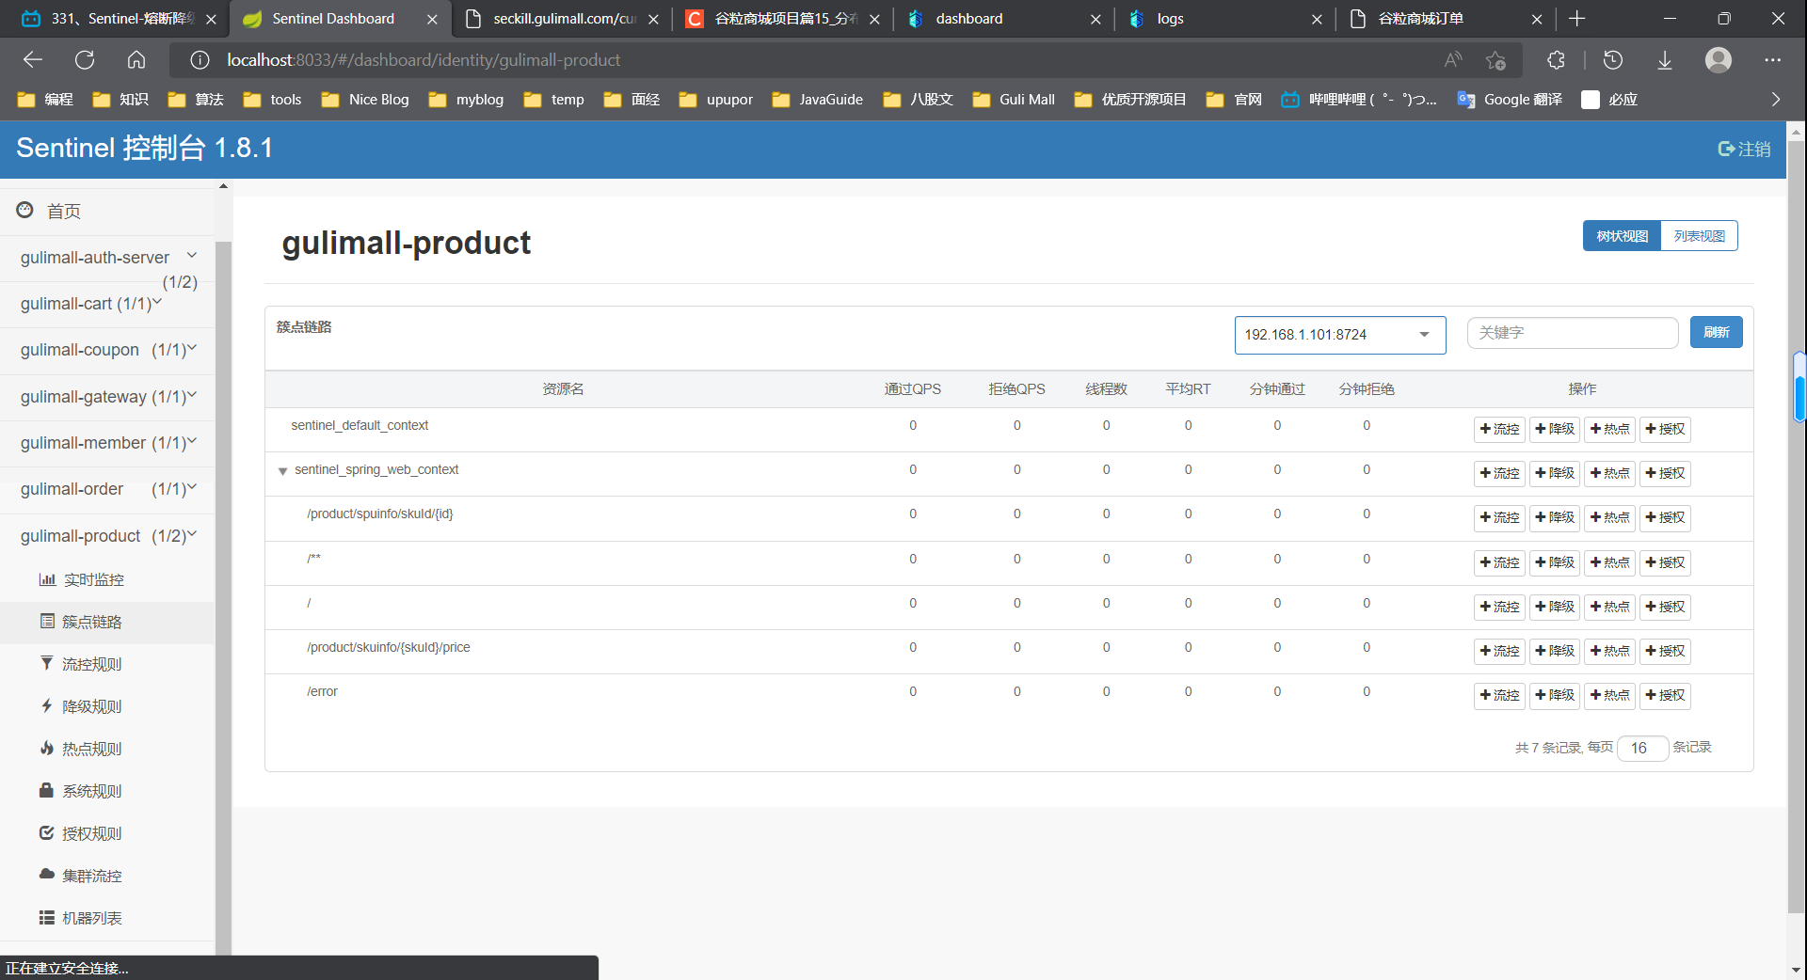Image resolution: width=1807 pixels, height=980 pixels.
Task: Add 热点 rule for /product/skuinfo/{skuId}/price
Action: [x=1609, y=651]
